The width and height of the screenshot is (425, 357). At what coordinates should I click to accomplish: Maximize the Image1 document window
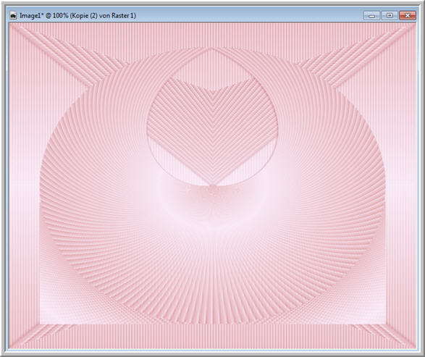pos(390,15)
